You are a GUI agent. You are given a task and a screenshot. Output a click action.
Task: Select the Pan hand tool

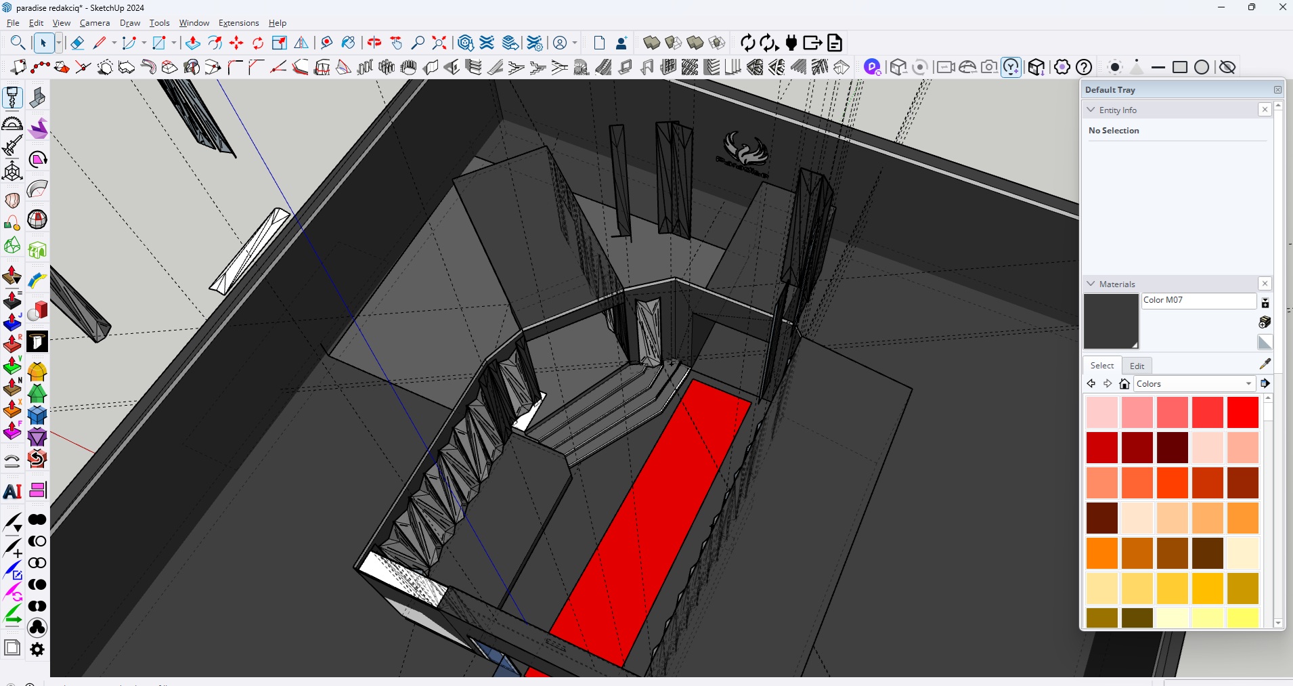[396, 43]
